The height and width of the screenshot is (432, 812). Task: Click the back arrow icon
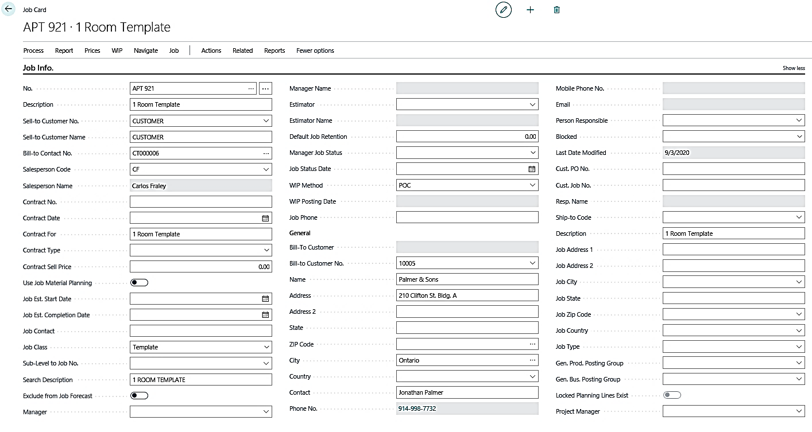click(x=9, y=9)
